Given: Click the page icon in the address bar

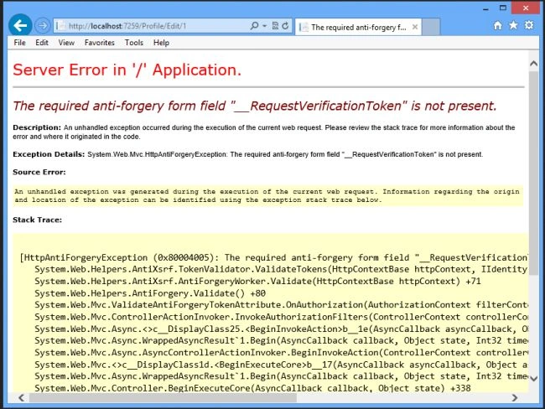Looking at the screenshot, I should point(61,26).
